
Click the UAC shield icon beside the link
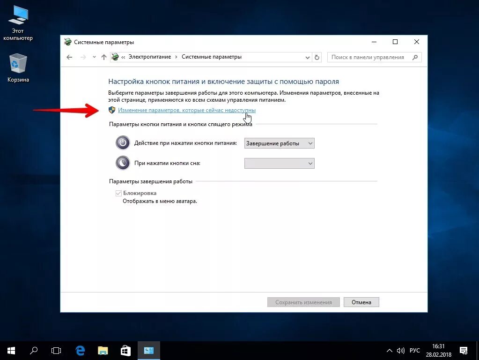(x=112, y=110)
